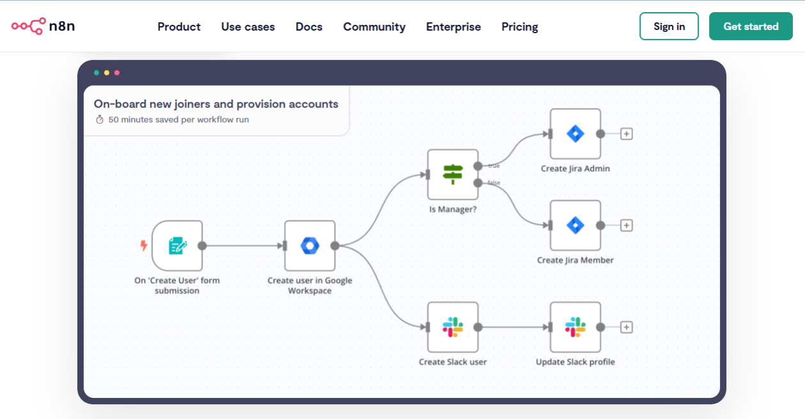Click plus after Create Jira Member
The width and height of the screenshot is (805, 419).
click(627, 225)
